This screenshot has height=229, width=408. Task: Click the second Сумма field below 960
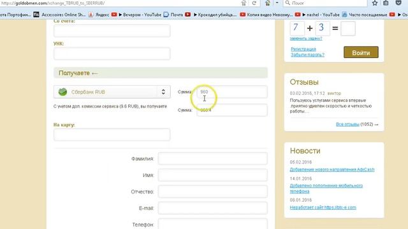232,110
